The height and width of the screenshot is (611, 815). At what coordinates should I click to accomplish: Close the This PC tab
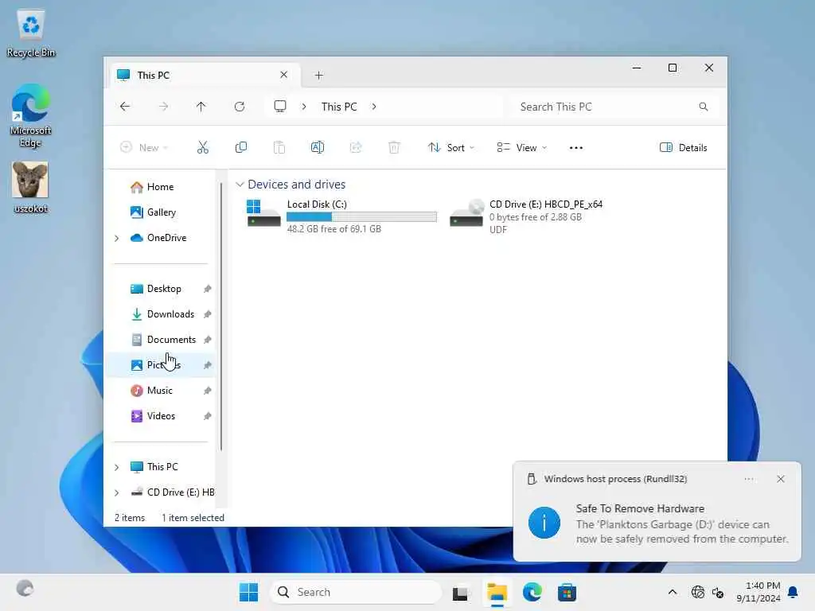284,75
